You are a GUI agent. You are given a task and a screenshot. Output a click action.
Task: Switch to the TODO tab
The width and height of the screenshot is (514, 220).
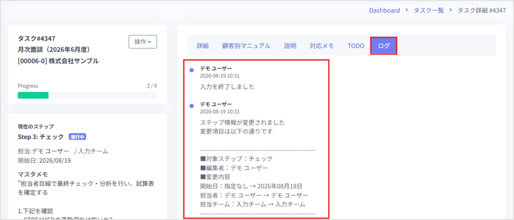tap(356, 46)
